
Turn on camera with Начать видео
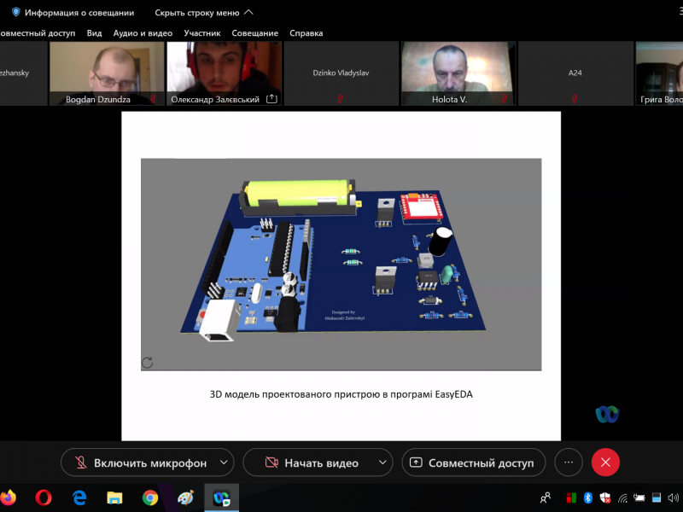[x=312, y=463]
